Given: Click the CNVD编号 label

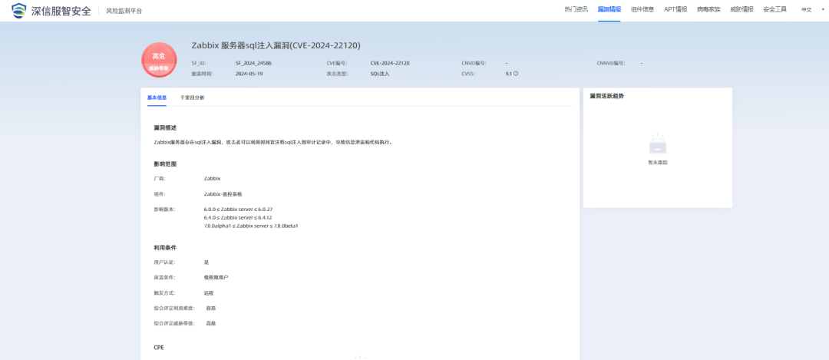Looking at the screenshot, I should [474, 63].
